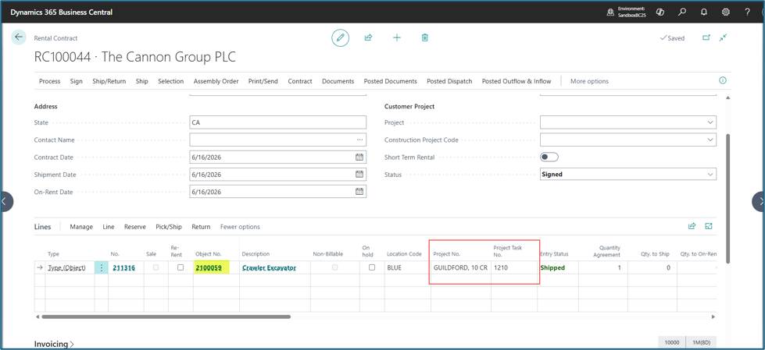This screenshot has width=765, height=350.
Task: Open the Posted Documents menu
Action: tap(390, 81)
